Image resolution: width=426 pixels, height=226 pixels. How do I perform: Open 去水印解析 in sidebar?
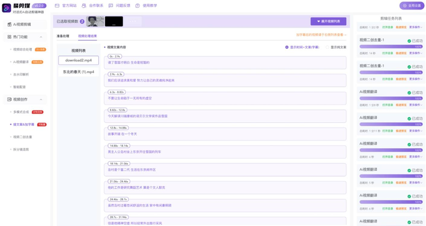[21, 74]
